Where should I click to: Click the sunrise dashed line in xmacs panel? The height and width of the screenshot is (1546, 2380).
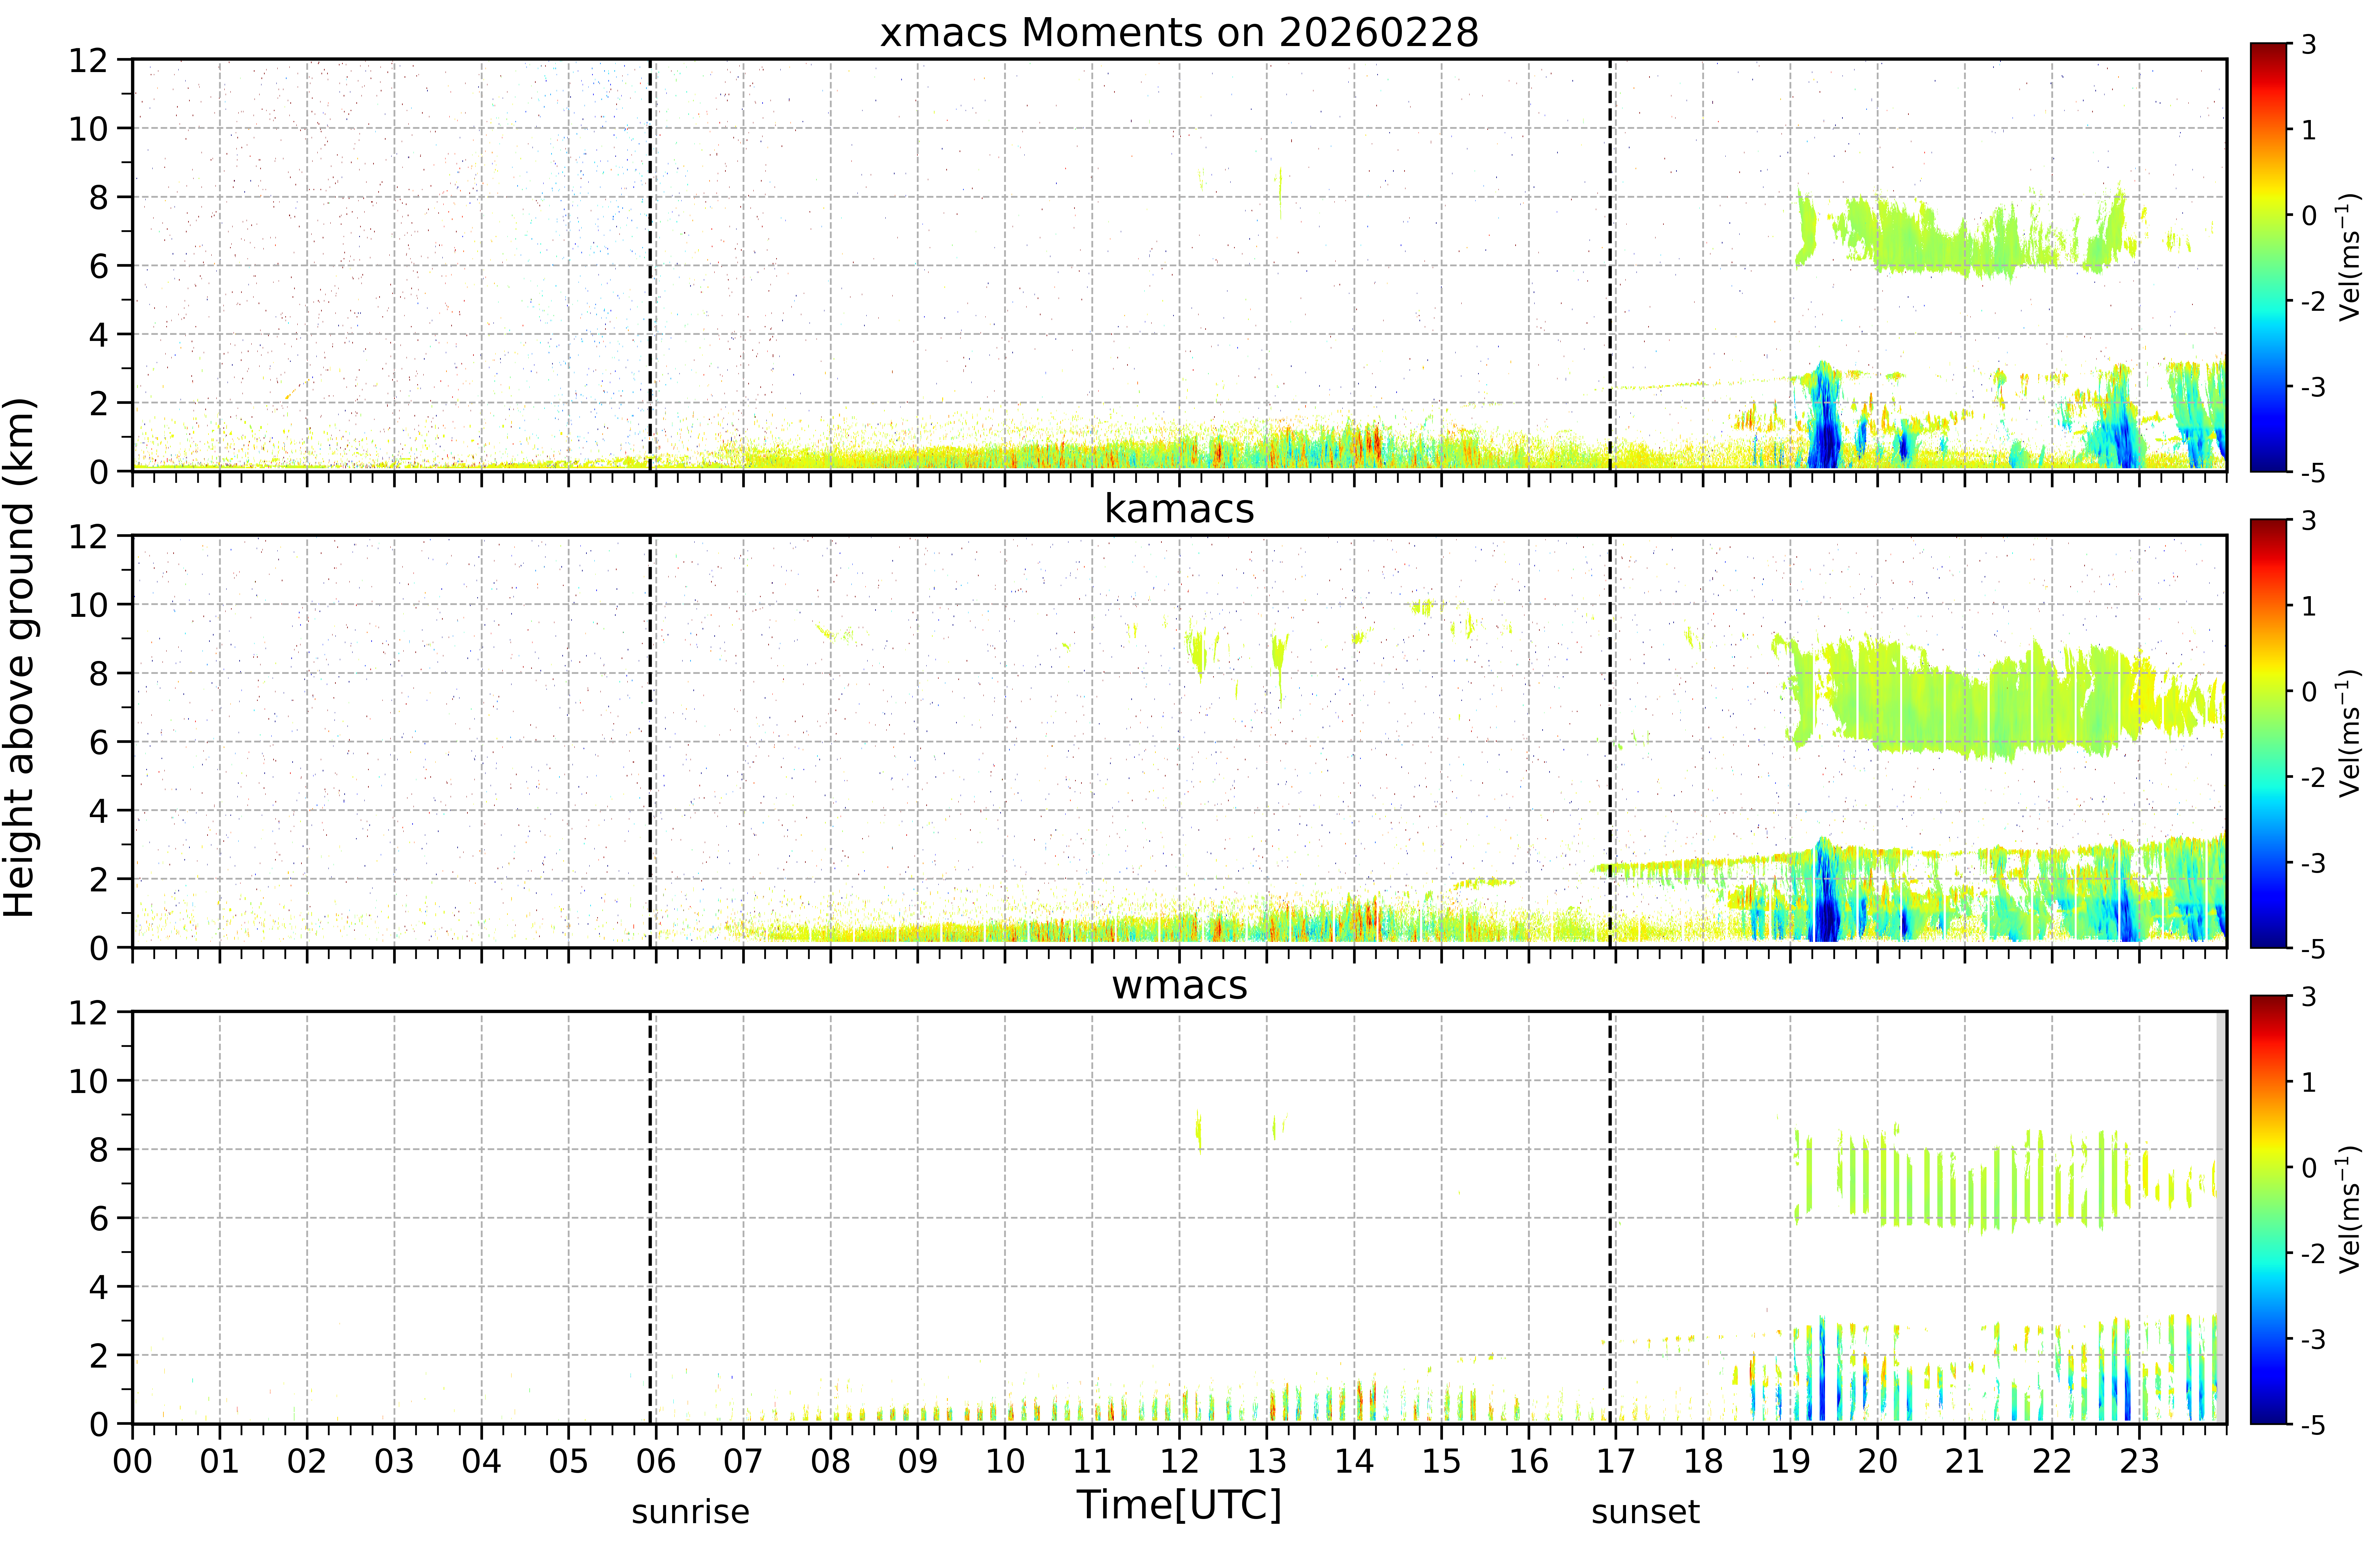coord(650,265)
